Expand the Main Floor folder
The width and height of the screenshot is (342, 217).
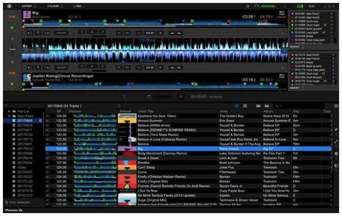click(x=9, y=116)
